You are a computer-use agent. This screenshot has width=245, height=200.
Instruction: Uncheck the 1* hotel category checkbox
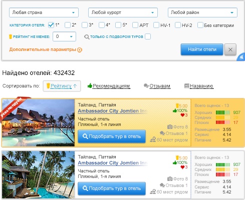[51, 25]
